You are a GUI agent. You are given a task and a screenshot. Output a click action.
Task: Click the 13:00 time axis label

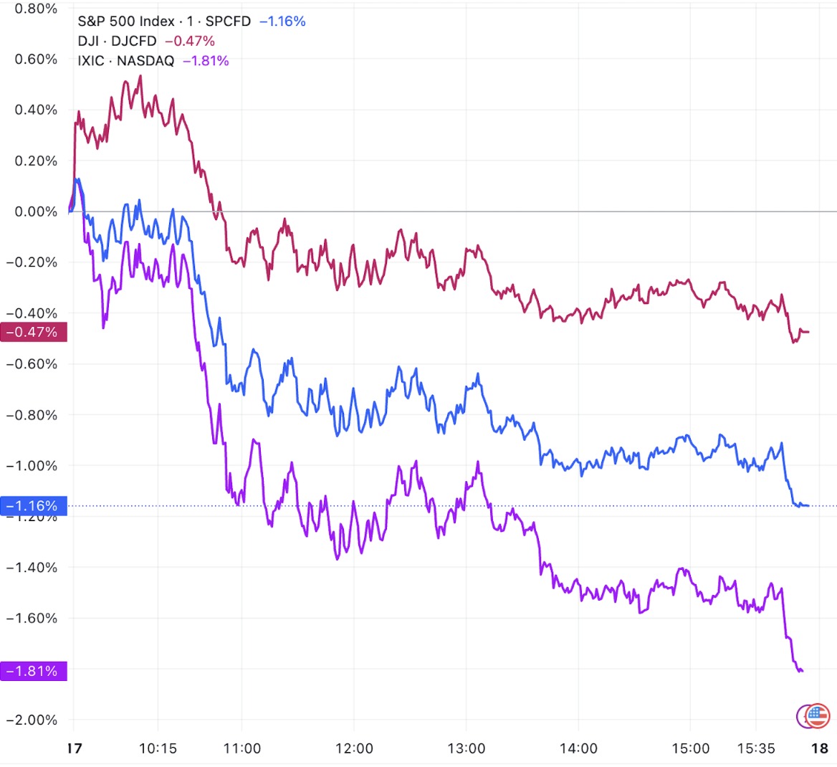pyautogui.click(x=467, y=748)
